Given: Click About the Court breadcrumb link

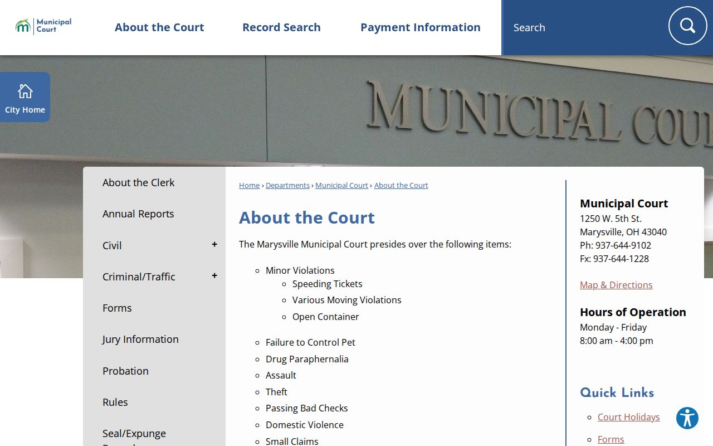Looking at the screenshot, I should 401,185.
